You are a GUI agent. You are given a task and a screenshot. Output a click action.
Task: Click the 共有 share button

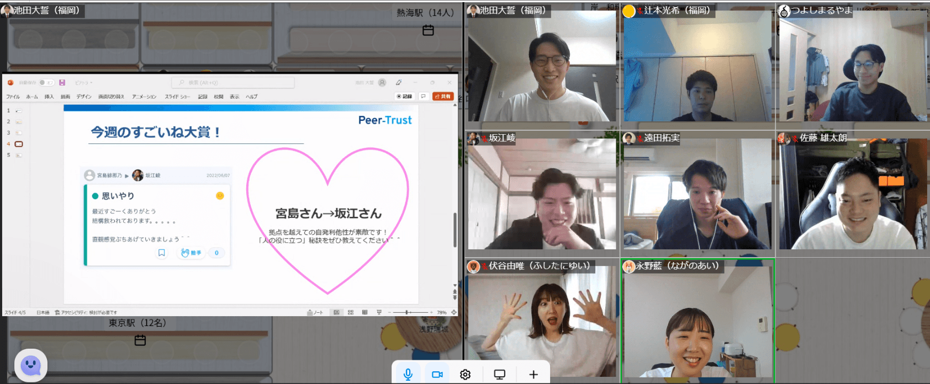pos(443,96)
